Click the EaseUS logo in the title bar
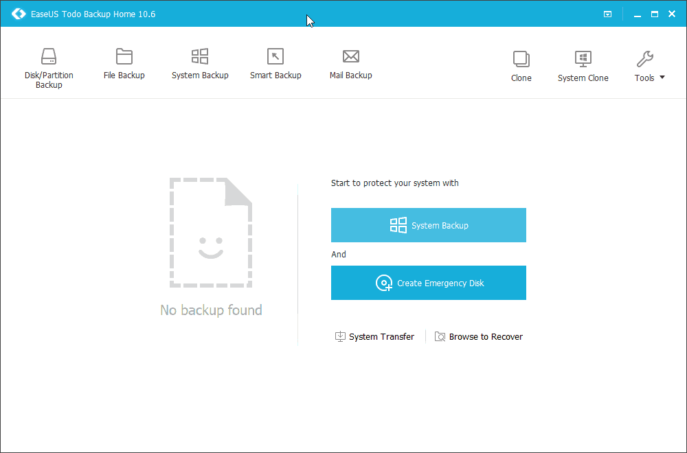 tap(19, 13)
